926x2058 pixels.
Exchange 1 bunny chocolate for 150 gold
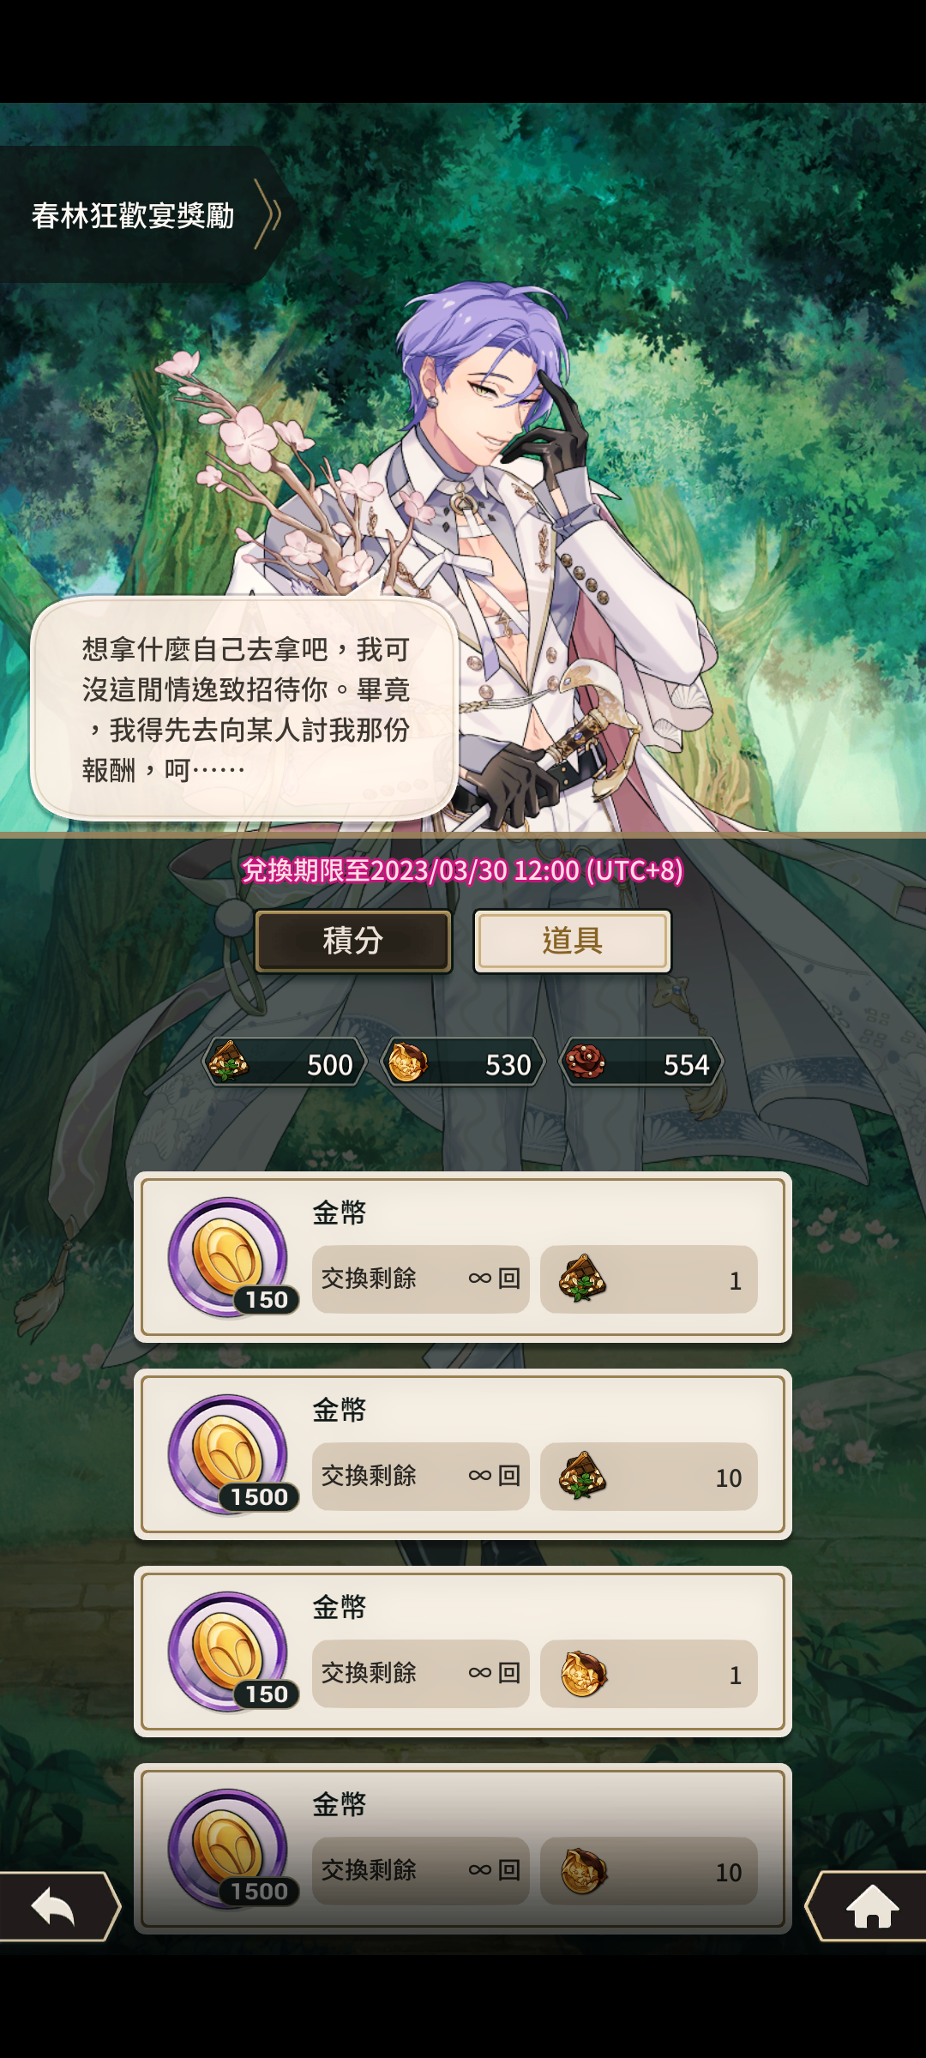(649, 1674)
